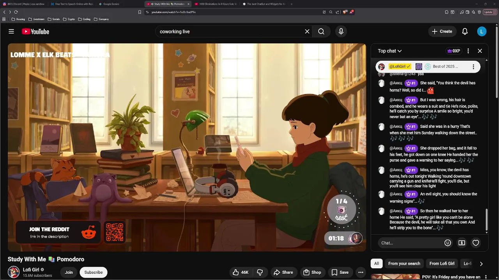Open the apps grid in bookmarks bar
The height and width of the screenshot is (280, 499).
click(4, 19)
